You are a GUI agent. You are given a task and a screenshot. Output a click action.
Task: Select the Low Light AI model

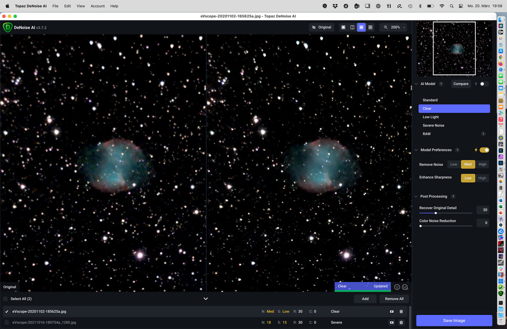[454, 117]
